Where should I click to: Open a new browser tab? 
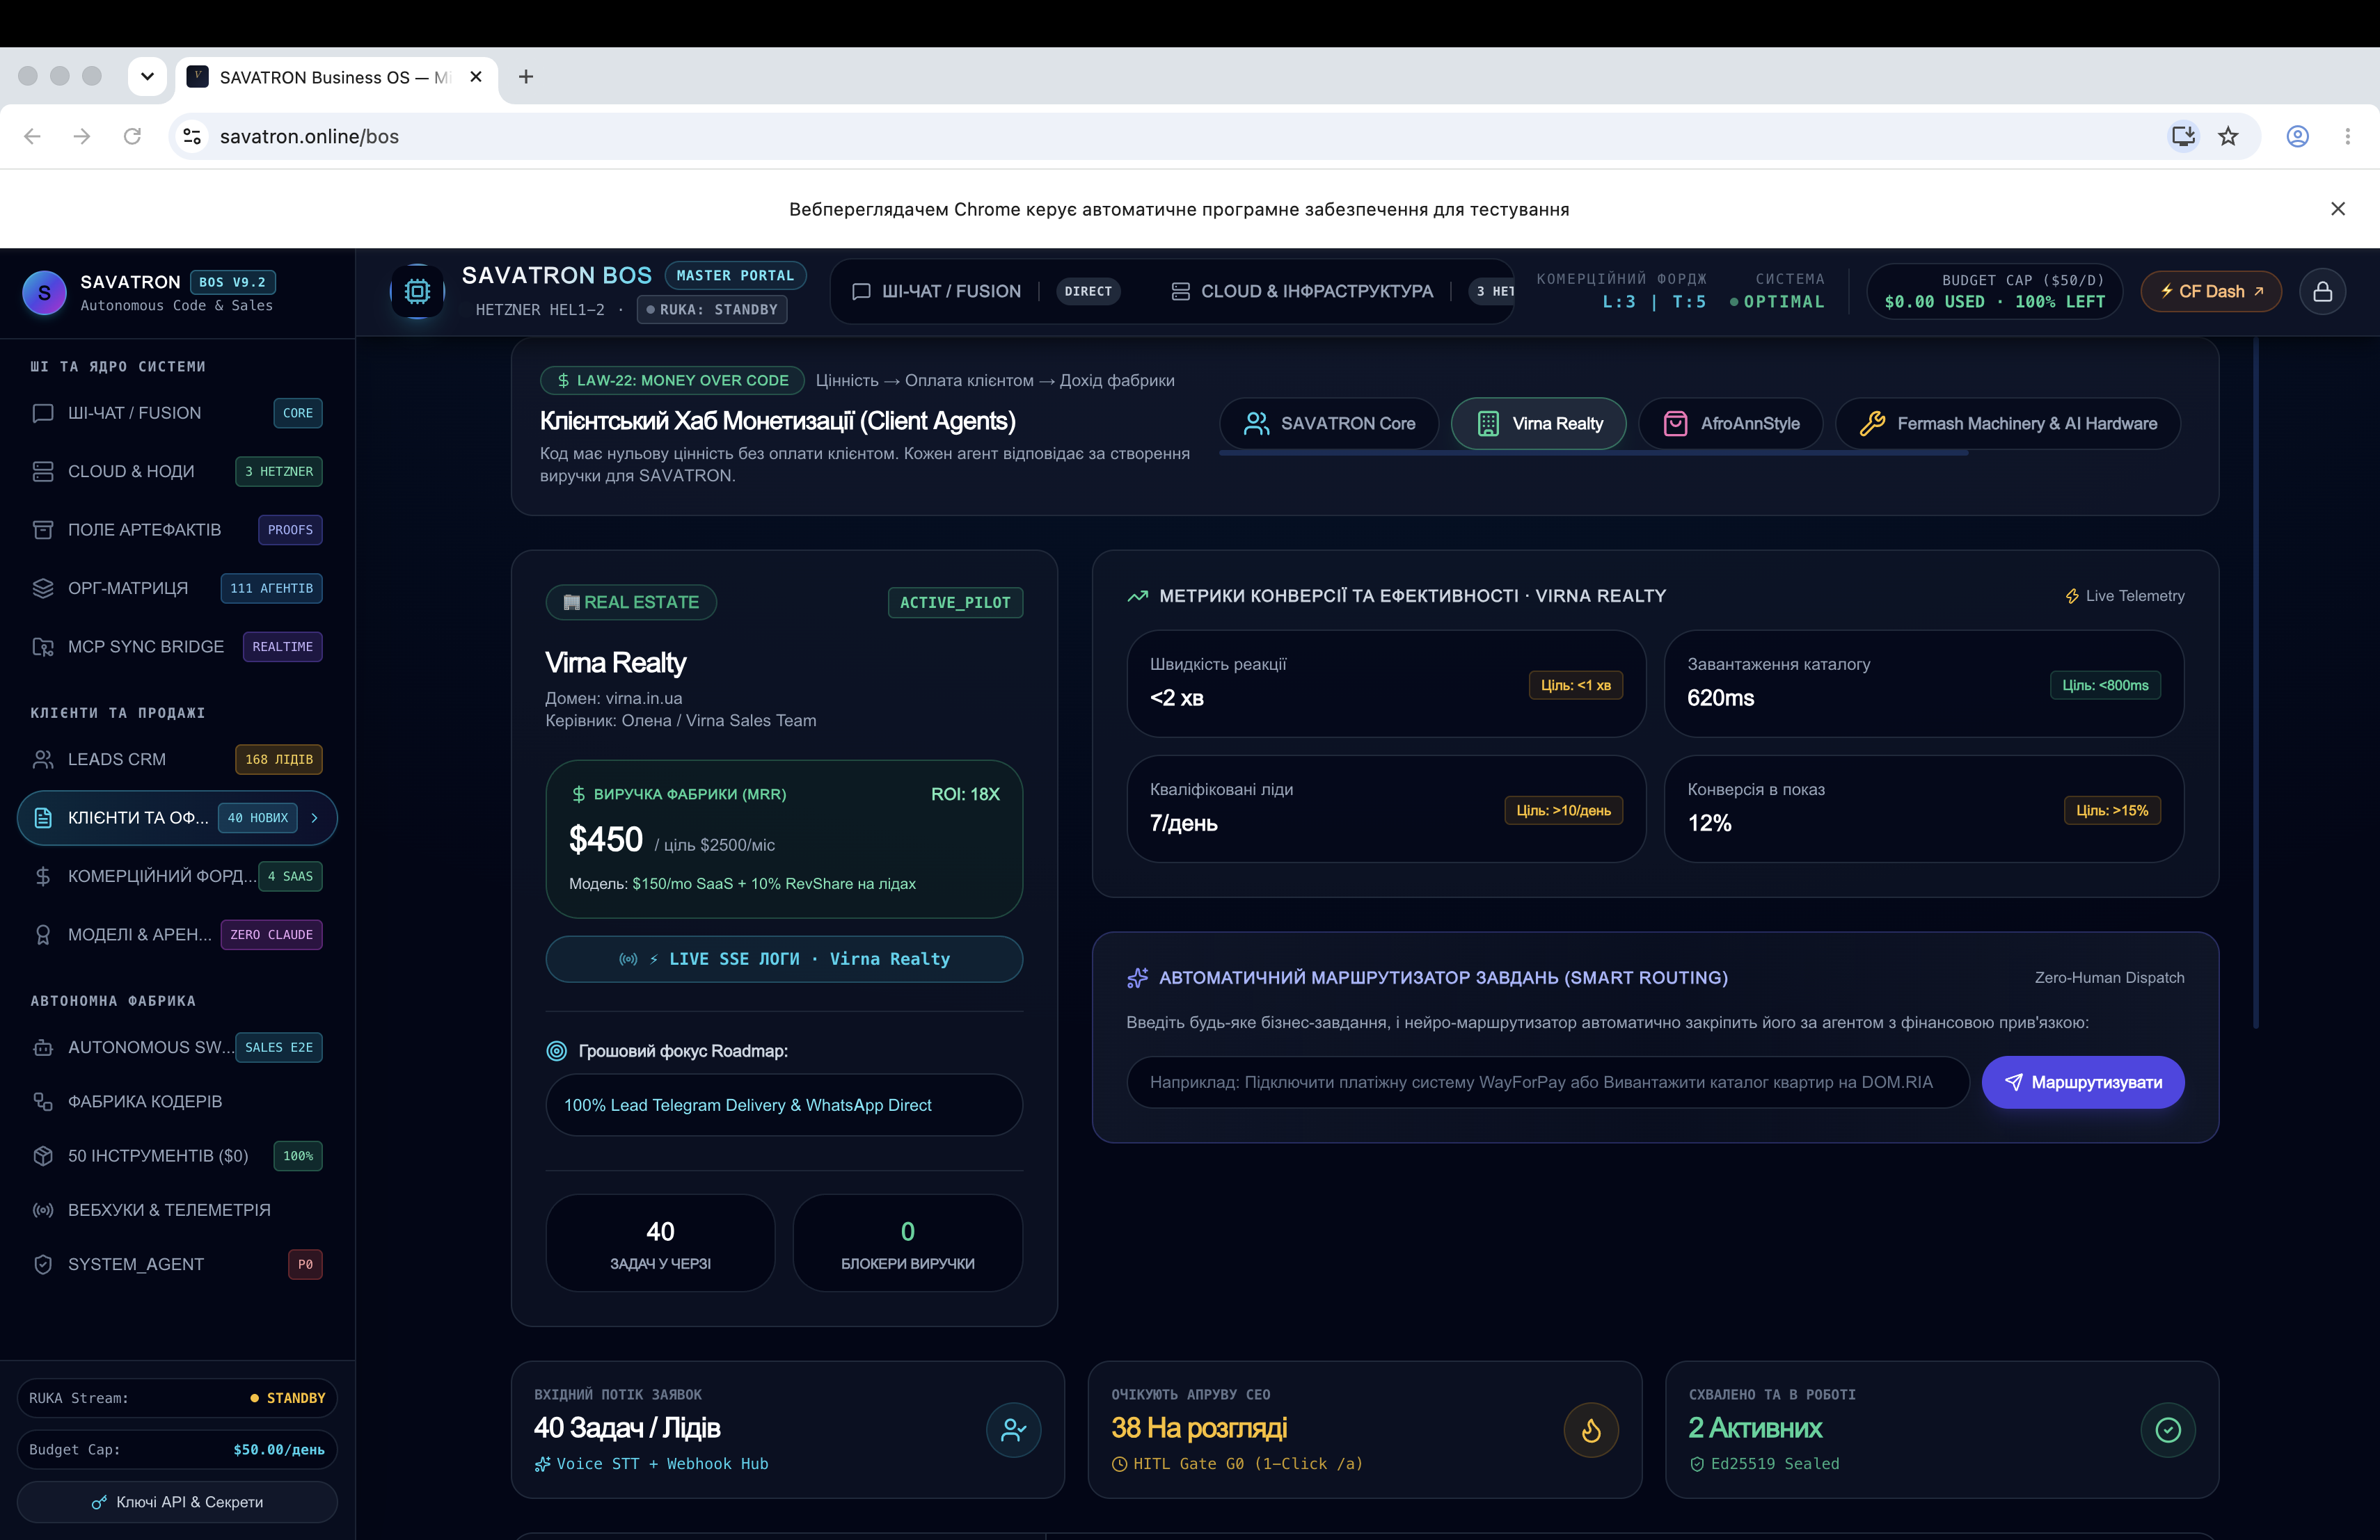[x=526, y=77]
